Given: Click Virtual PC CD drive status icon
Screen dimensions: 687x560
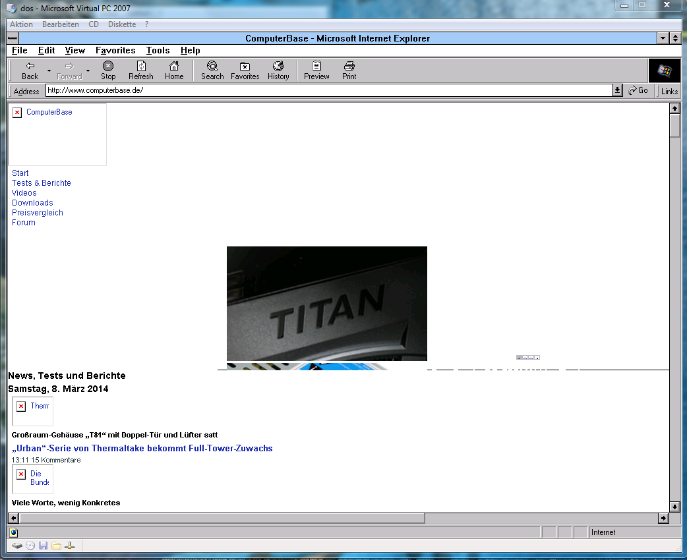Looking at the screenshot, I should click(x=30, y=546).
